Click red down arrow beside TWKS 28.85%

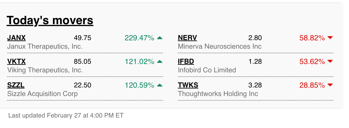point(330,85)
